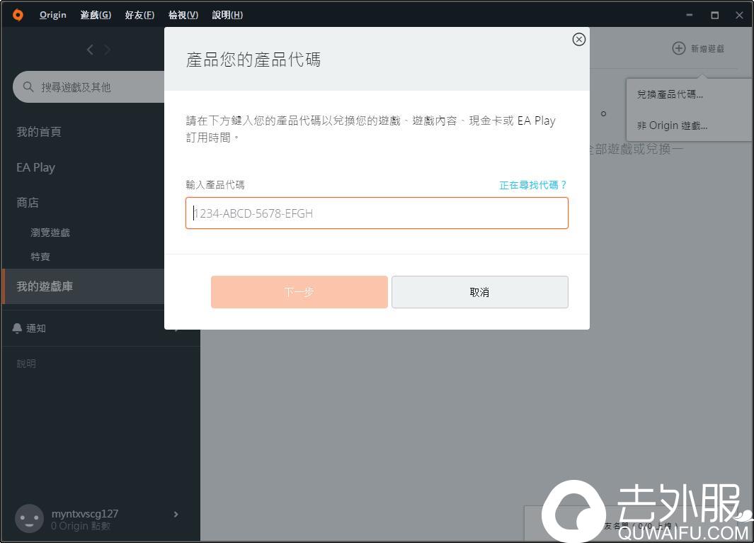
Task: Click the 新增遊戲 label
Action: pyautogui.click(x=707, y=49)
